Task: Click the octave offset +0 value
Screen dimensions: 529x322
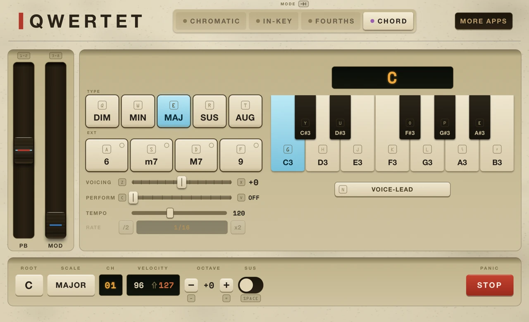Action: coord(209,285)
